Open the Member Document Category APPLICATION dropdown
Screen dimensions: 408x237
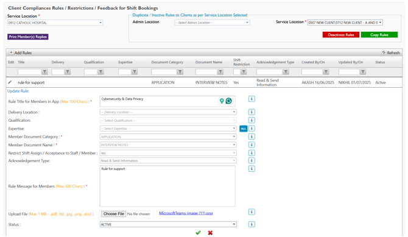(168, 136)
